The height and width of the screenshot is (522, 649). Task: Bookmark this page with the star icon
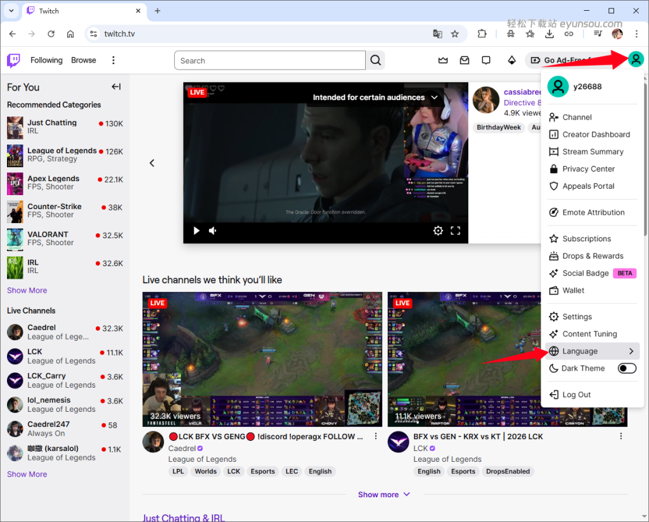click(x=455, y=34)
